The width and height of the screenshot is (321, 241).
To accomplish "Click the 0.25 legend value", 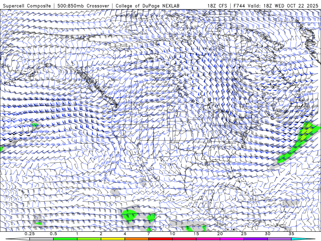I will tap(30, 234).
